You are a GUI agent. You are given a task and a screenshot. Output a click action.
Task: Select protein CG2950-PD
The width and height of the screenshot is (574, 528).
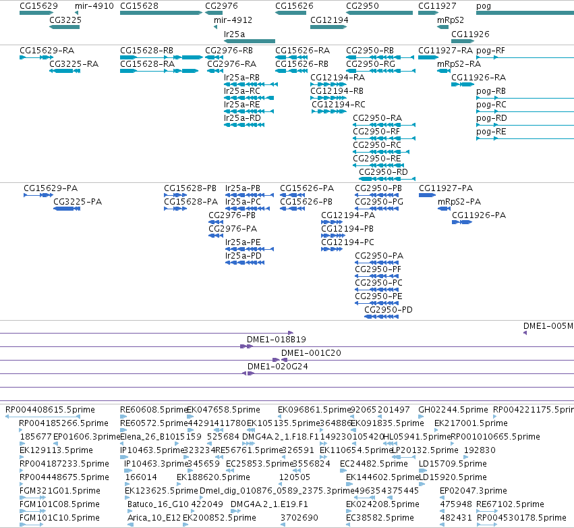(x=382, y=317)
